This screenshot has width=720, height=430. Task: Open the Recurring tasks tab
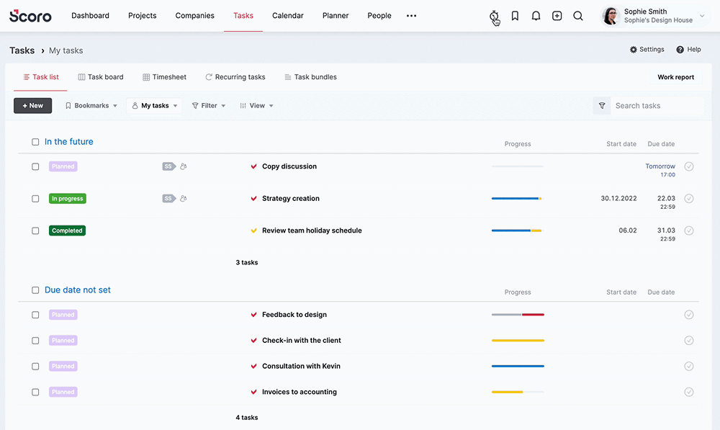point(235,77)
